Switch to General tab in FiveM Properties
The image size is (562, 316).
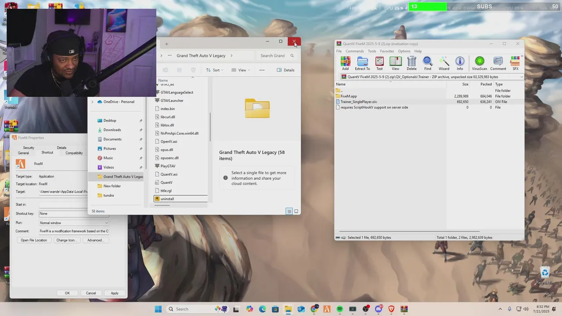23,153
